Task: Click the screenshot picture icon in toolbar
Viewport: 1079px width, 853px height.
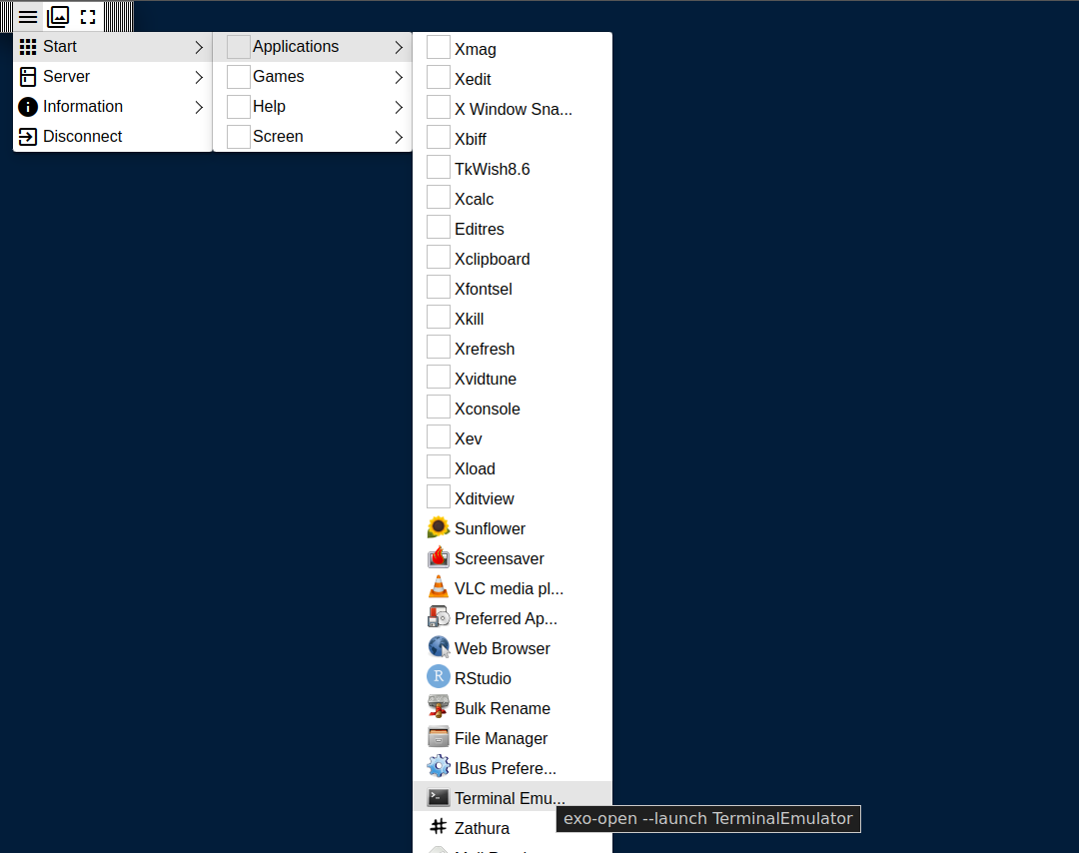Action: coord(58,17)
